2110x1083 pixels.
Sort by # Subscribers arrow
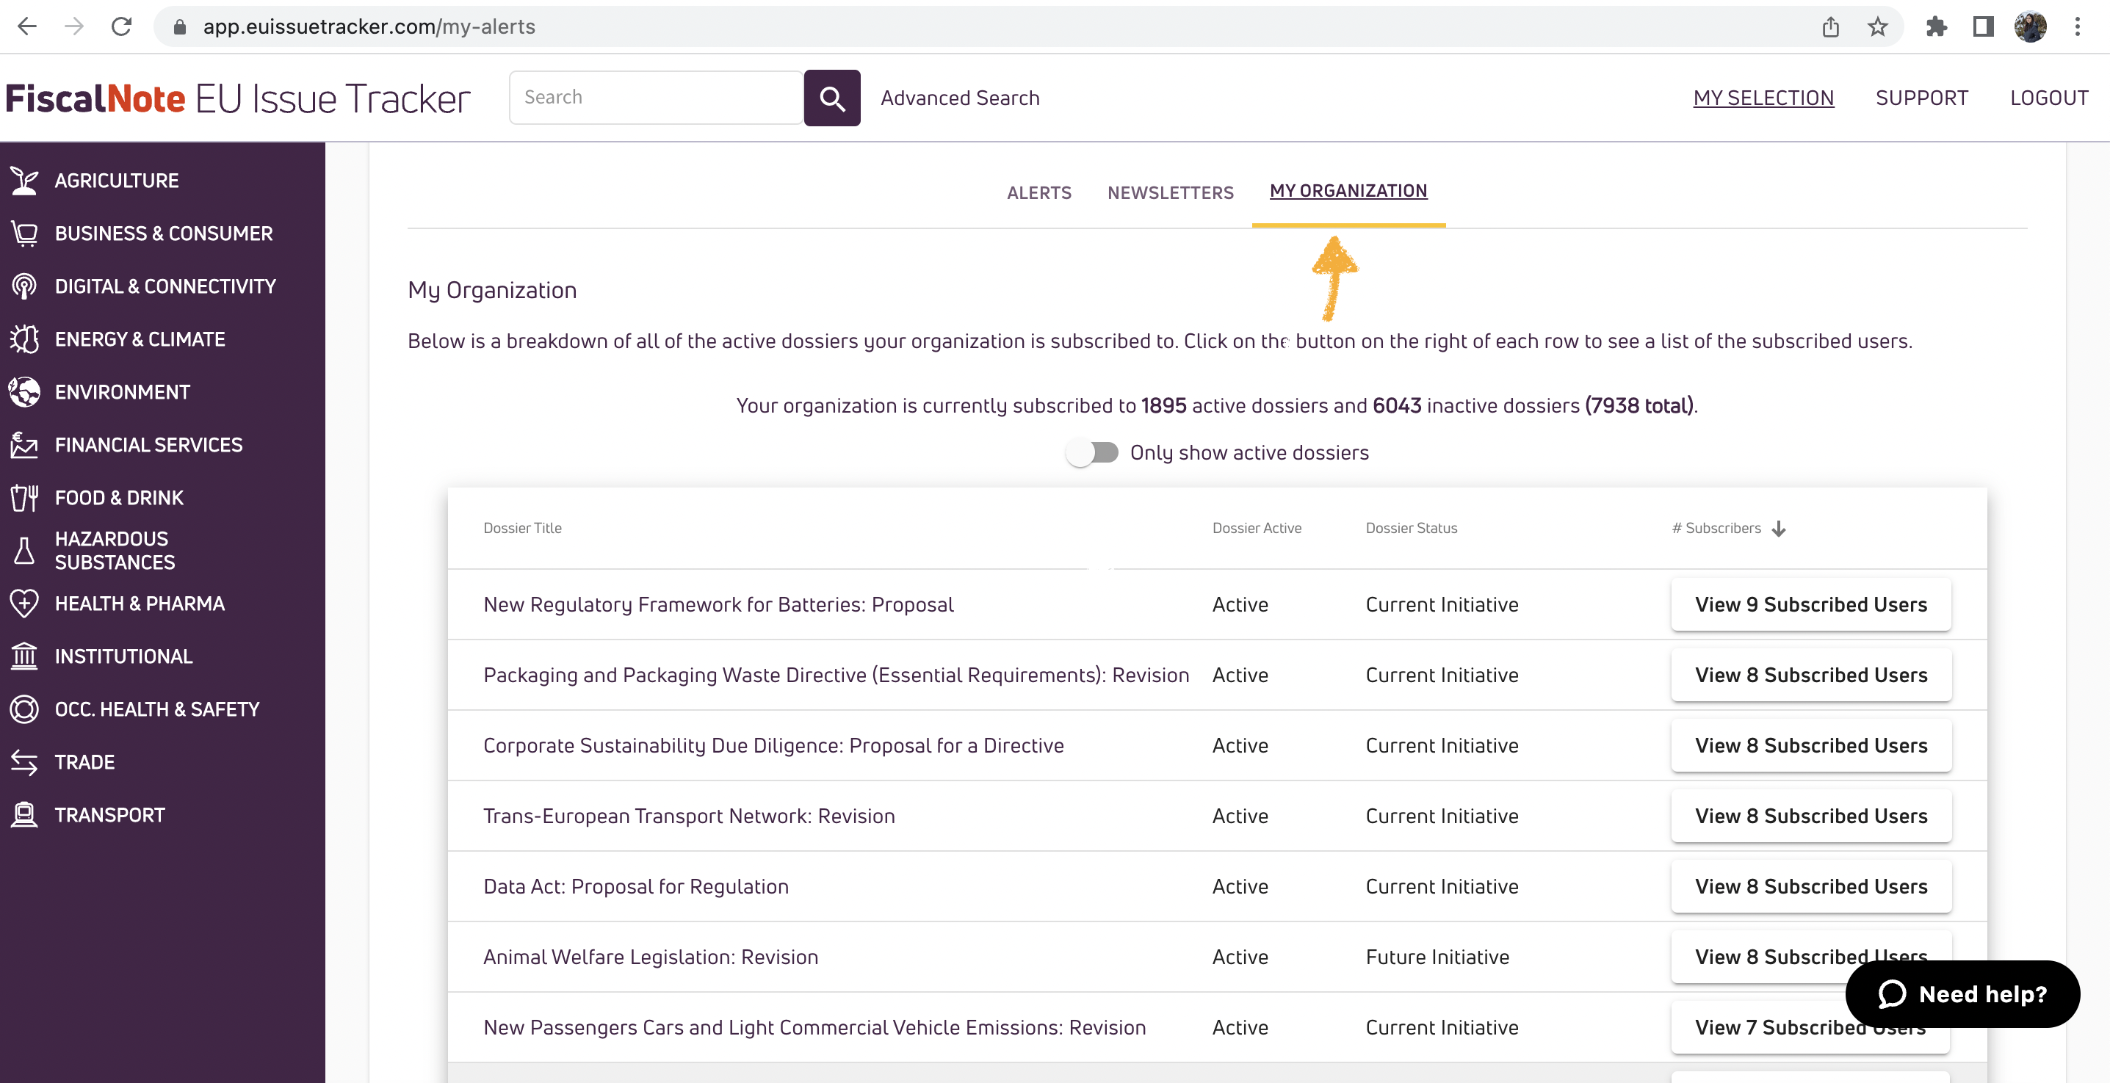coord(1778,529)
